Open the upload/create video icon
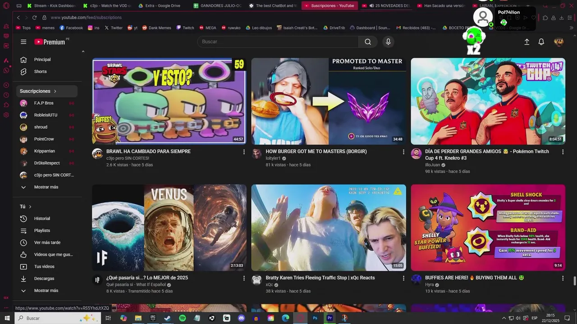Viewport: 577px width, 324px height. [x=527, y=42]
